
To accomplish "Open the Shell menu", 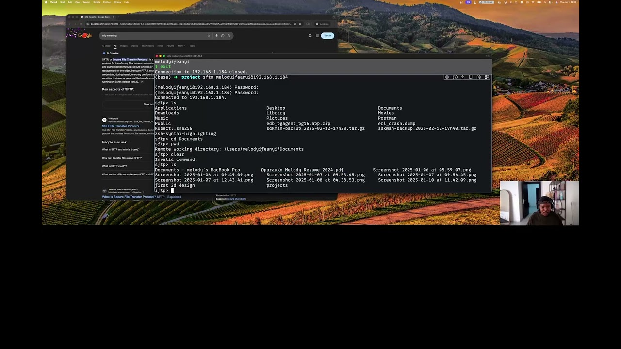I will (63, 2).
